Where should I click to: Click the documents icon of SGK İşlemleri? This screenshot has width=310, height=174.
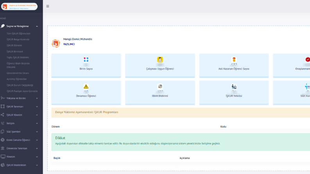pyautogui.click(x=2, y=131)
